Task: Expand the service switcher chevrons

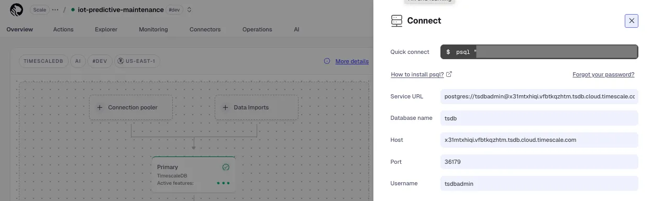Action: (189, 9)
